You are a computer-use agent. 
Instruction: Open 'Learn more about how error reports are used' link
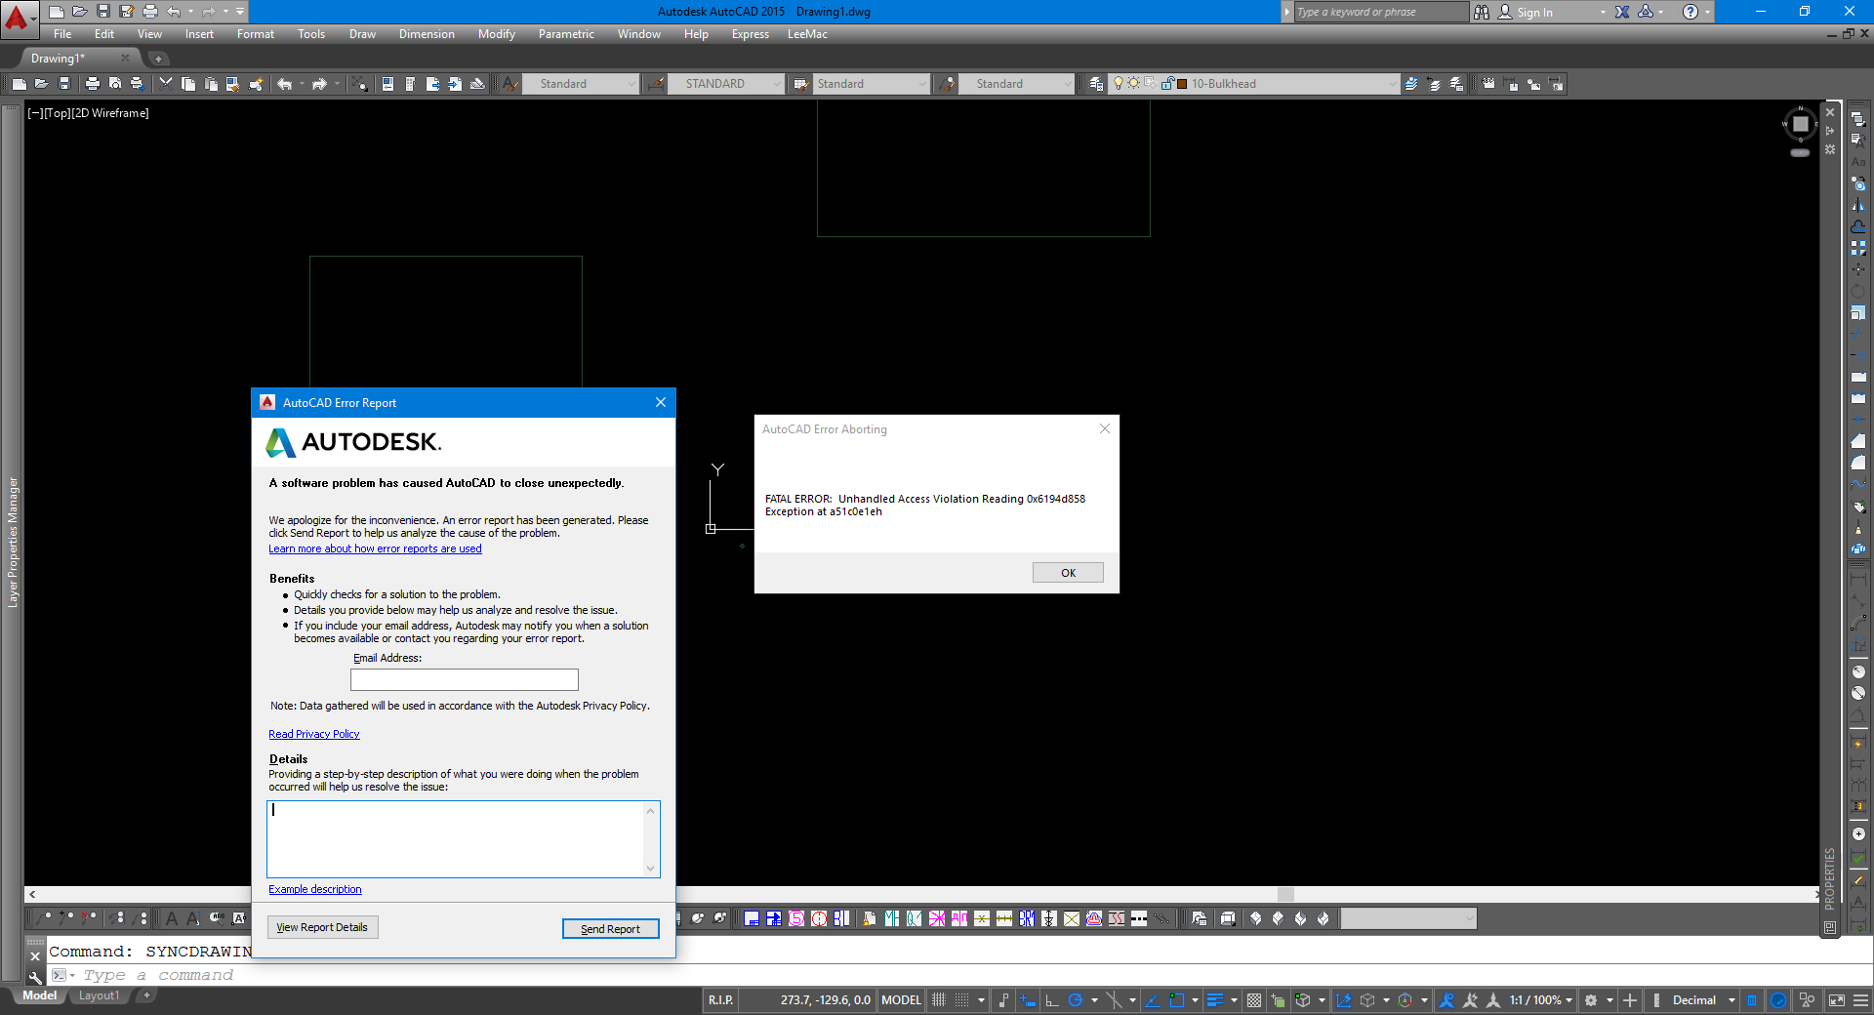point(375,548)
